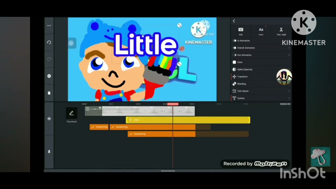
Task: Open the Alpha (Opacity) option
Action: (261, 69)
